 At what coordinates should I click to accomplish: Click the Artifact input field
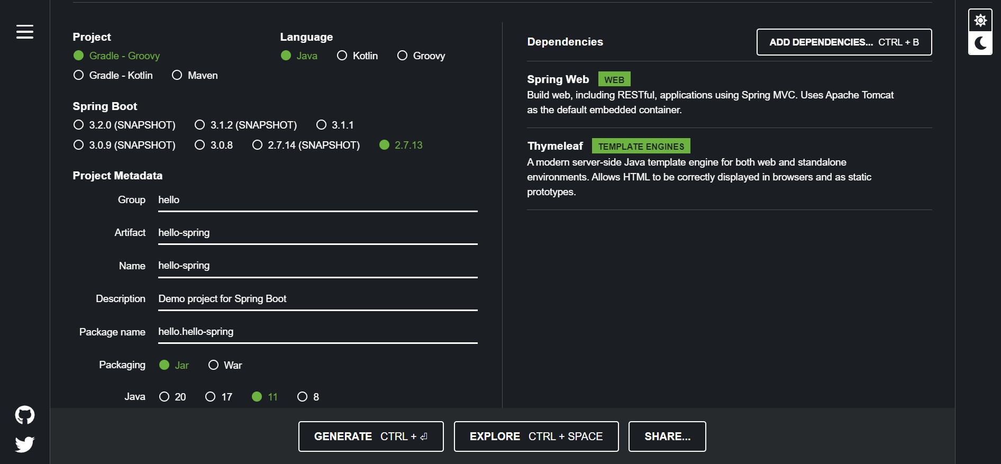click(x=318, y=233)
